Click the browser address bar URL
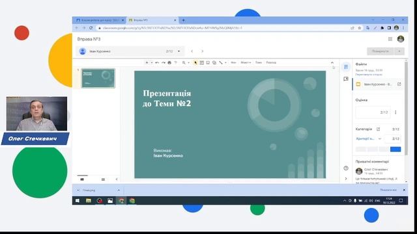The width and height of the screenshot is (417, 234). pyautogui.click(x=172, y=28)
